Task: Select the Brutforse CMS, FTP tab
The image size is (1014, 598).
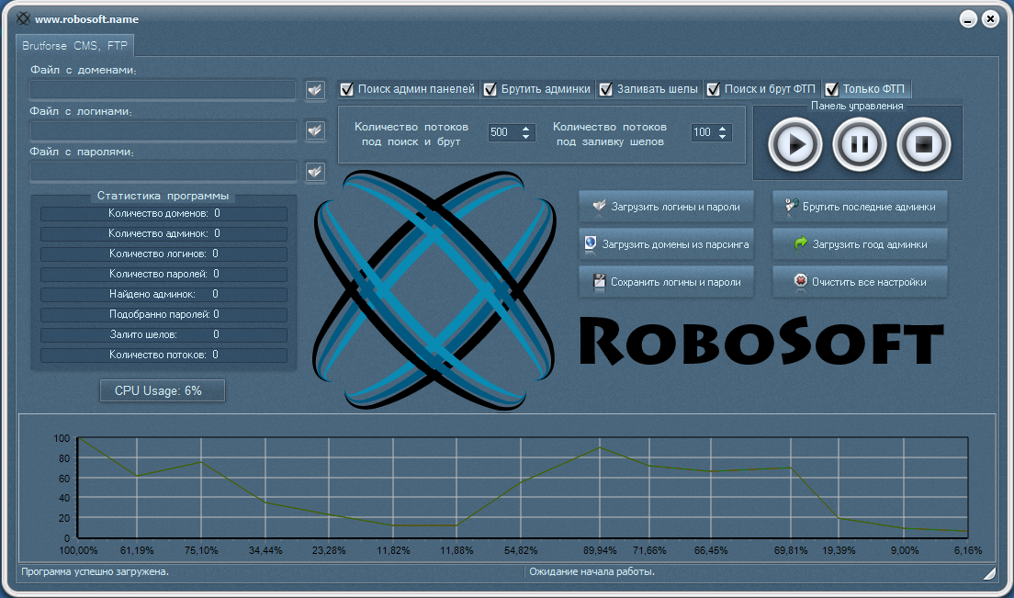Action: [x=76, y=44]
